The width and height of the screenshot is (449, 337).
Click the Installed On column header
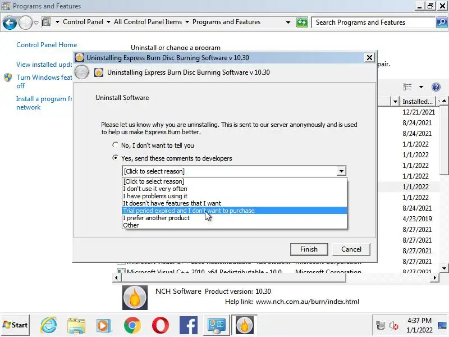[x=418, y=102]
